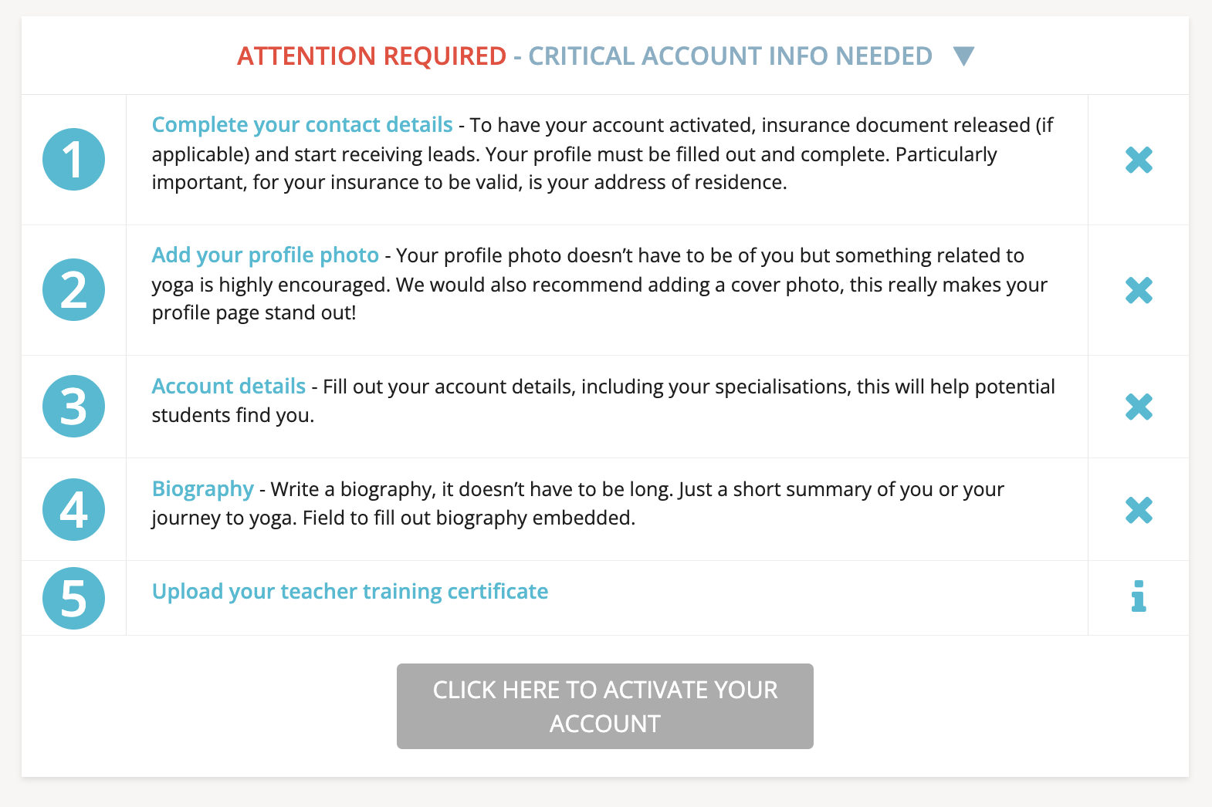Select the step 3 circle icon

(x=73, y=407)
